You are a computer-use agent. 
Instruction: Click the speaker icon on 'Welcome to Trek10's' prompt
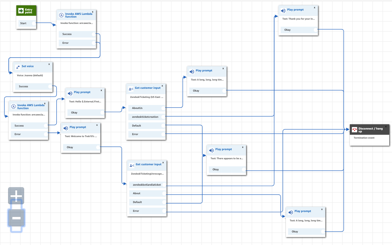[x=65, y=128]
